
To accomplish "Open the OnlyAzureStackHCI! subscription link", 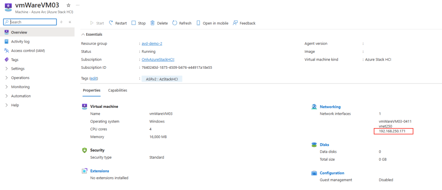I will (158, 59).
